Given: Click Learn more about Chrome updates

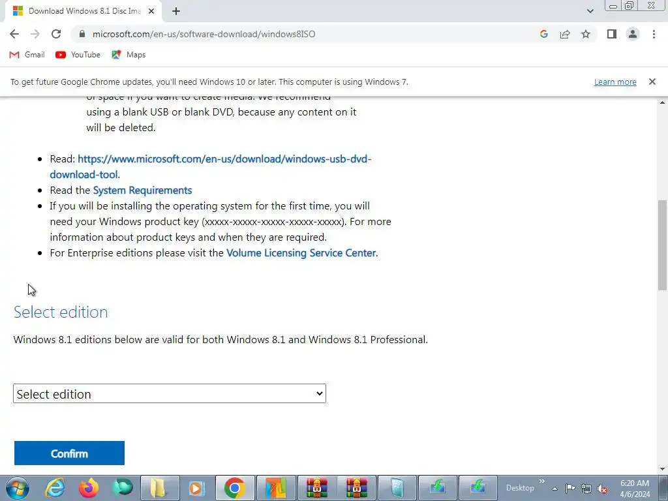Looking at the screenshot, I should pyautogui.click(x=615, y=82).
